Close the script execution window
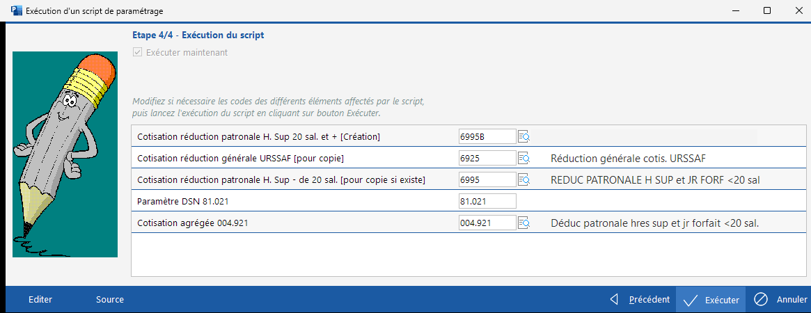811x313 pixels. pyautogui.click(x=797, y=11)
